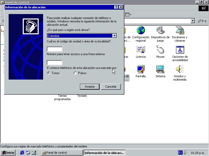This screenshot has height=156, width=209.
Task: Click Show Desktop quick launch icon
Action: (34, 153)
